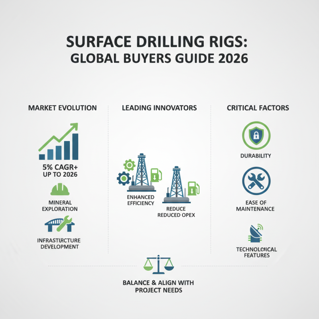Click the 'MARKET EVOLUTION' heading
The height and width of the screenshot is (319, 319).
tap(63, 108)
